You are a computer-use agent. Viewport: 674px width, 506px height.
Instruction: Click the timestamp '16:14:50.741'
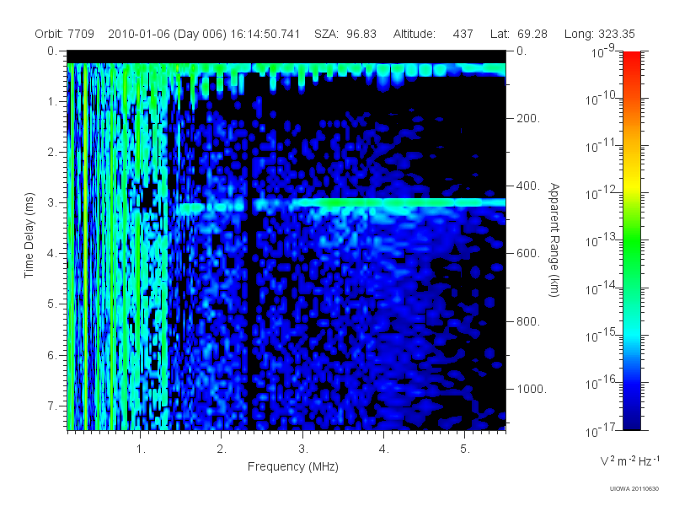(x=265, y=34)
